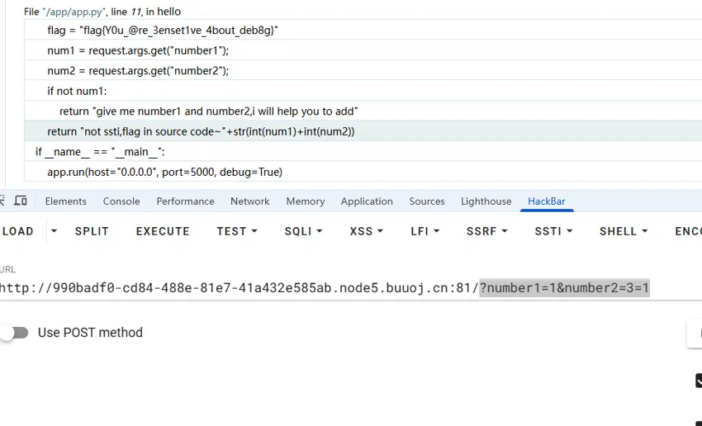Expand the SSTI dropdown
Viewport: 702px width, 426px height.
553,231
